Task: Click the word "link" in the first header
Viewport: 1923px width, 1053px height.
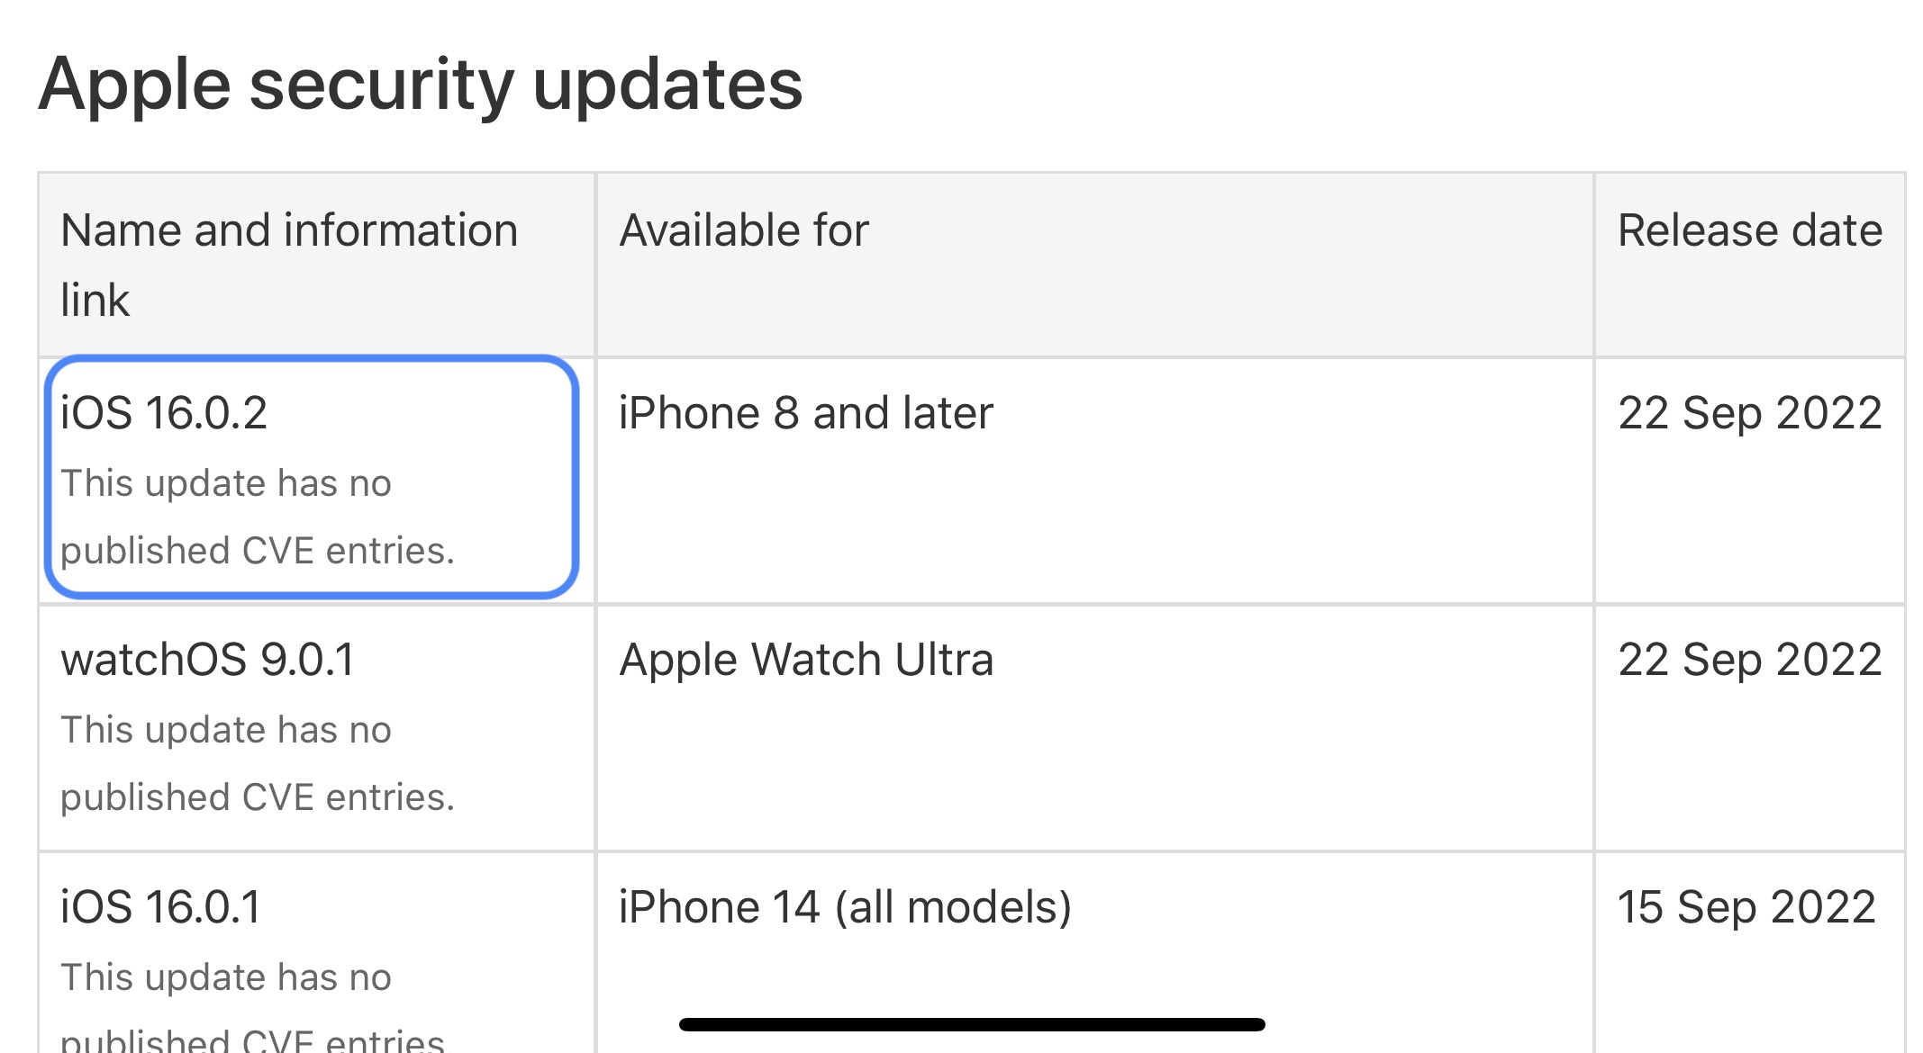Action: point(95,301)
